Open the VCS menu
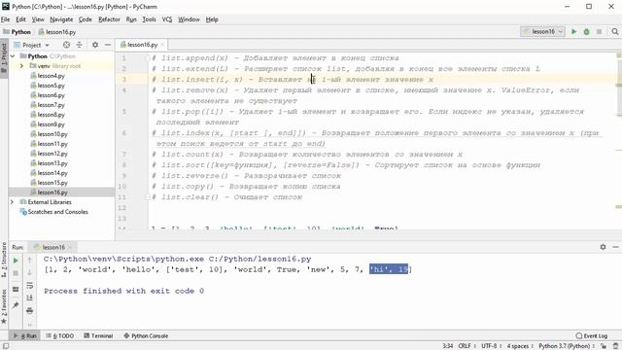The image size is (622, 350). tap(167, 19)
